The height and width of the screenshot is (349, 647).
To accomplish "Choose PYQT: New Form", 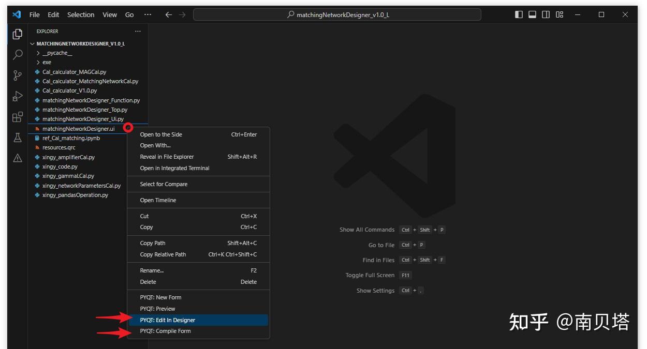I will point(198,297).
